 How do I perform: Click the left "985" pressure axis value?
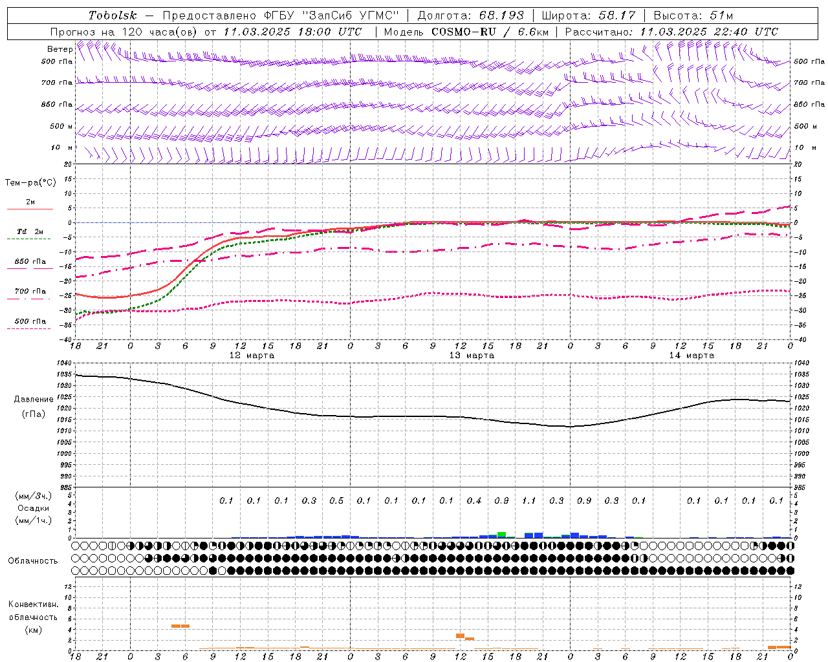tap(65, 487)
